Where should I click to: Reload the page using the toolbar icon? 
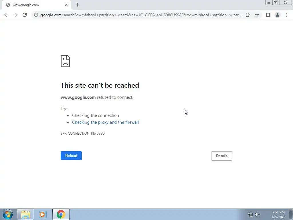tap(25, 15)
